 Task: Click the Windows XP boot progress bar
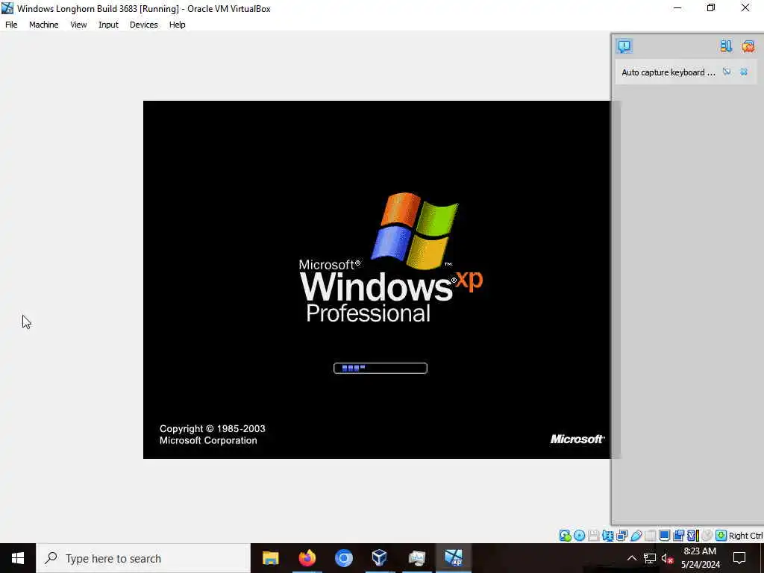(x=380, y=368)
